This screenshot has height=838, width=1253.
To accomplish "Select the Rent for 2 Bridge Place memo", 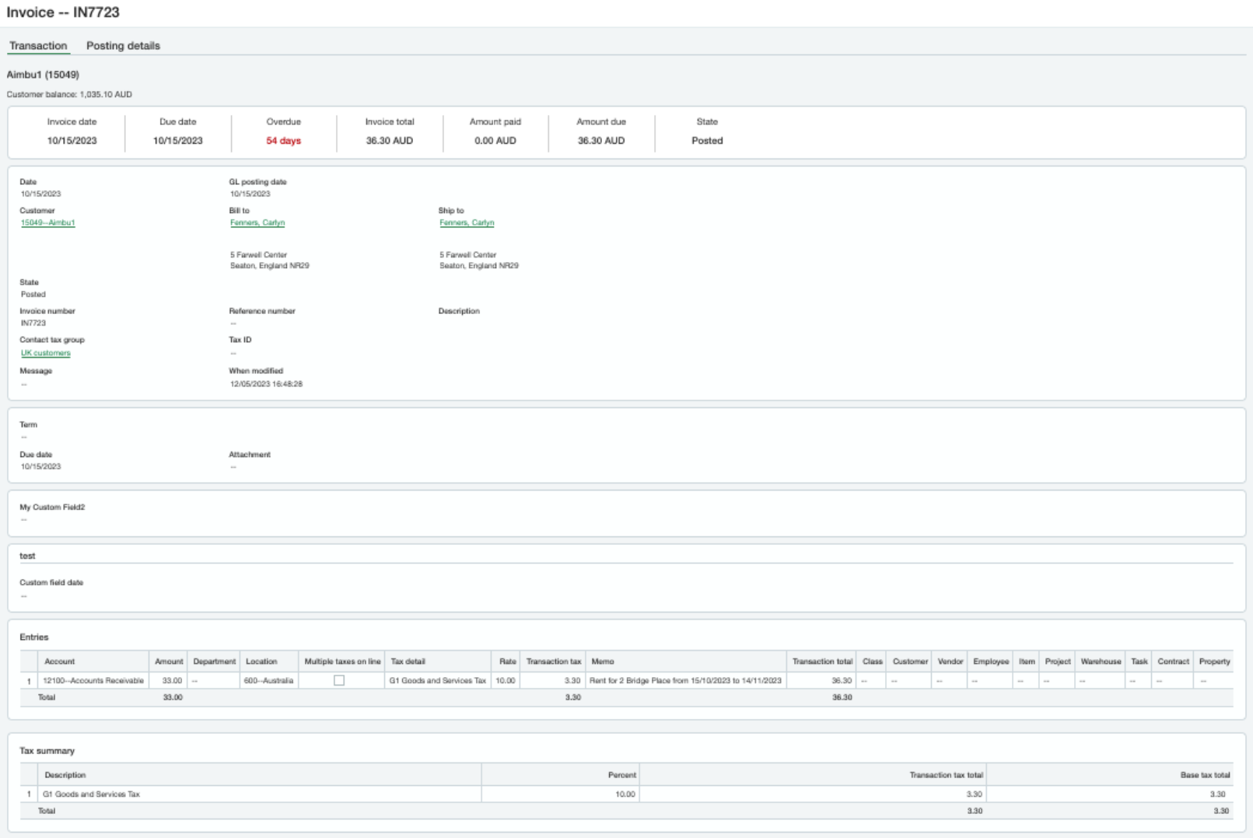I will point(685,681).
